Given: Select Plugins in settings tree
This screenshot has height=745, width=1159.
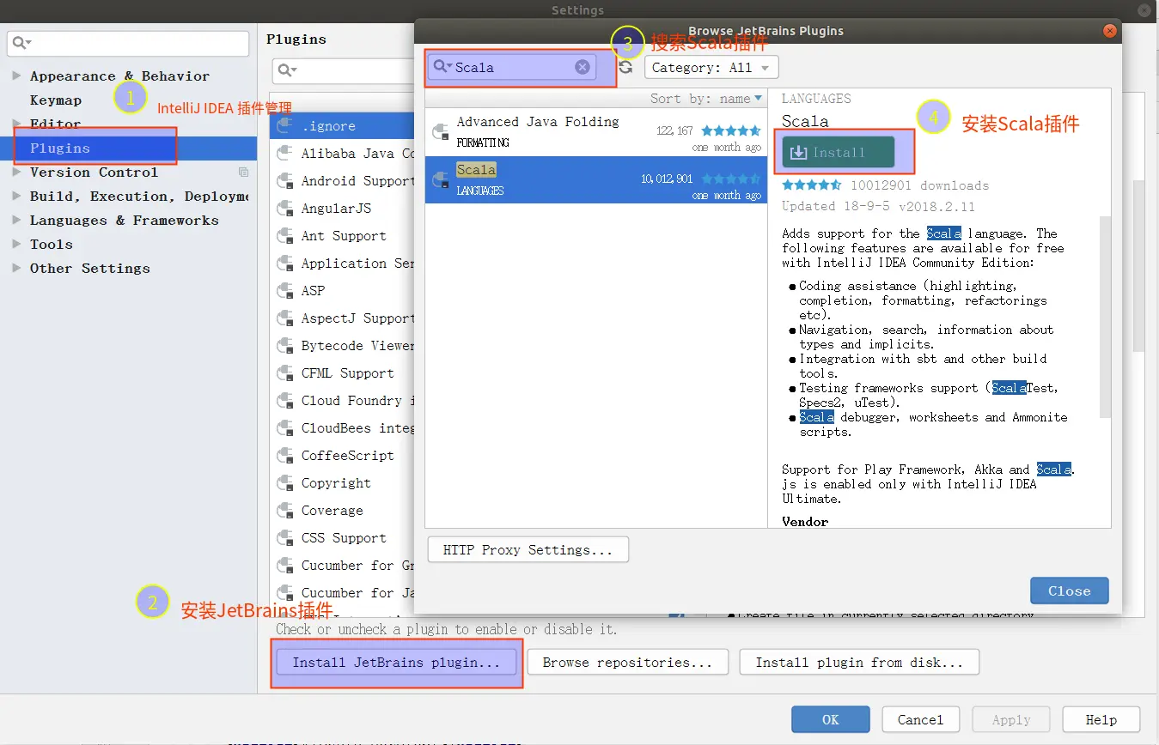Looking at the screenshot, I should [129, 148].
